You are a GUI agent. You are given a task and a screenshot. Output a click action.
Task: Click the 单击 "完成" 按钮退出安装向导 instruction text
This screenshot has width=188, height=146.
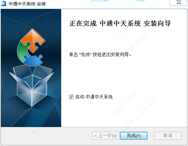tap(100, 54)
